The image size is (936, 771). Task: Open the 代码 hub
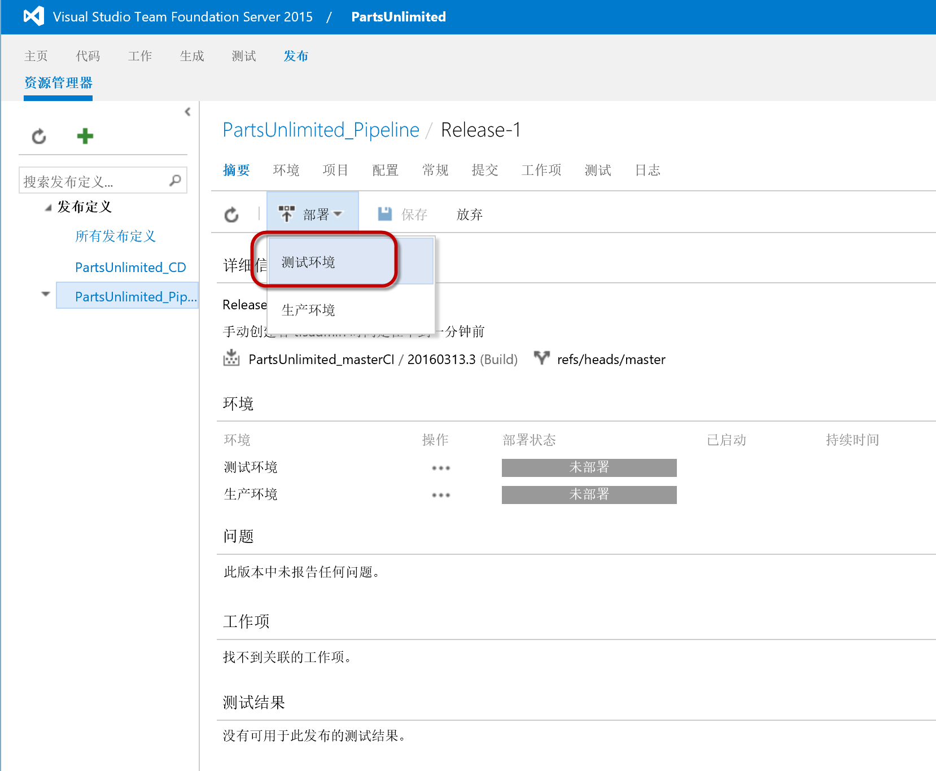point(88,56)
